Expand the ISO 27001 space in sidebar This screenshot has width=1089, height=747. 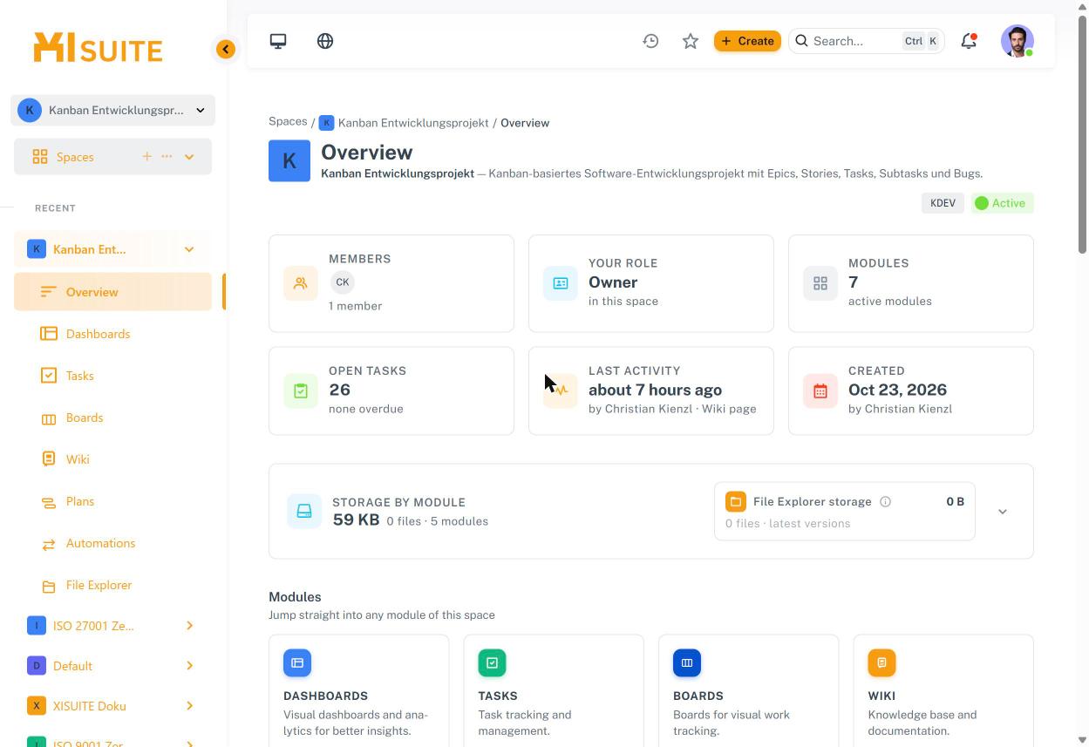(189, 626)
